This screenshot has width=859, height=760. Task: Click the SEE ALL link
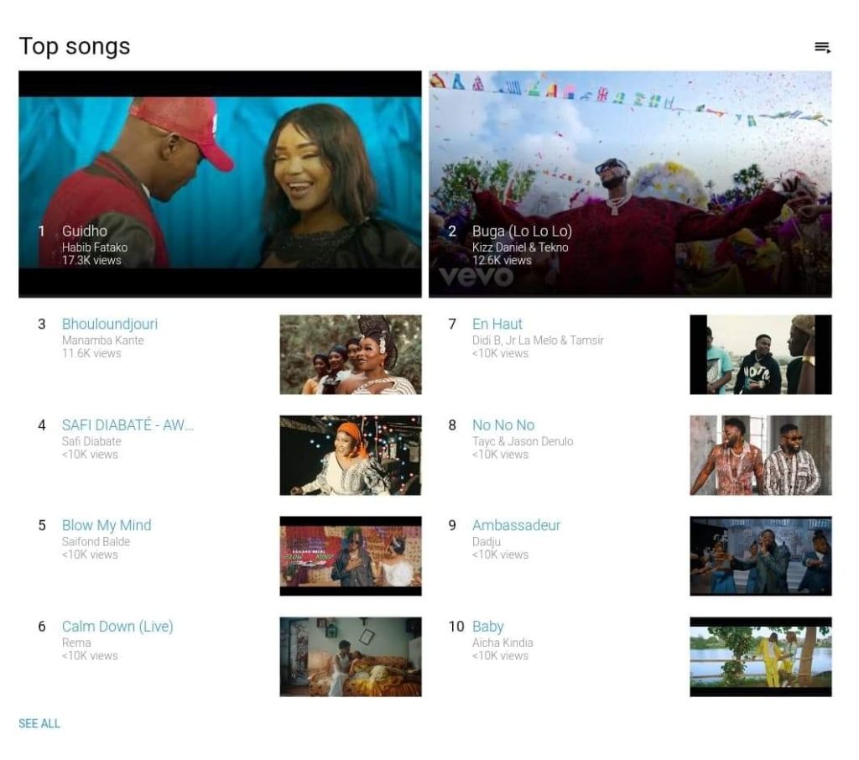[39, 723]
